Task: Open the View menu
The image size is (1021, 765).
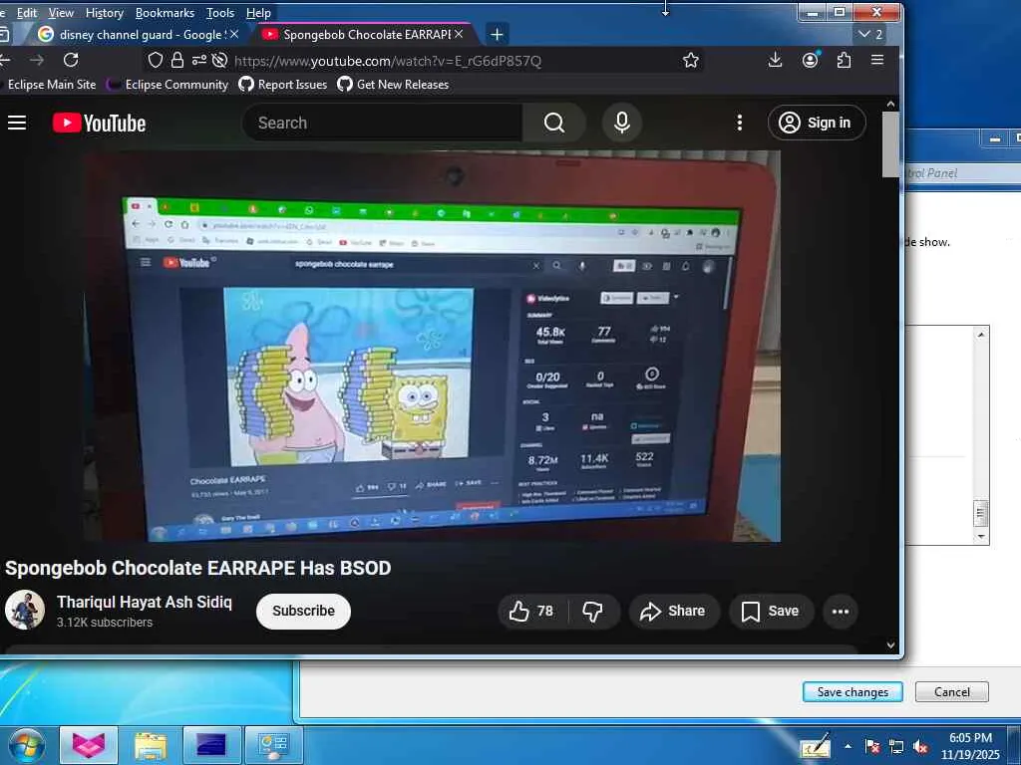Action: (61, 12)
